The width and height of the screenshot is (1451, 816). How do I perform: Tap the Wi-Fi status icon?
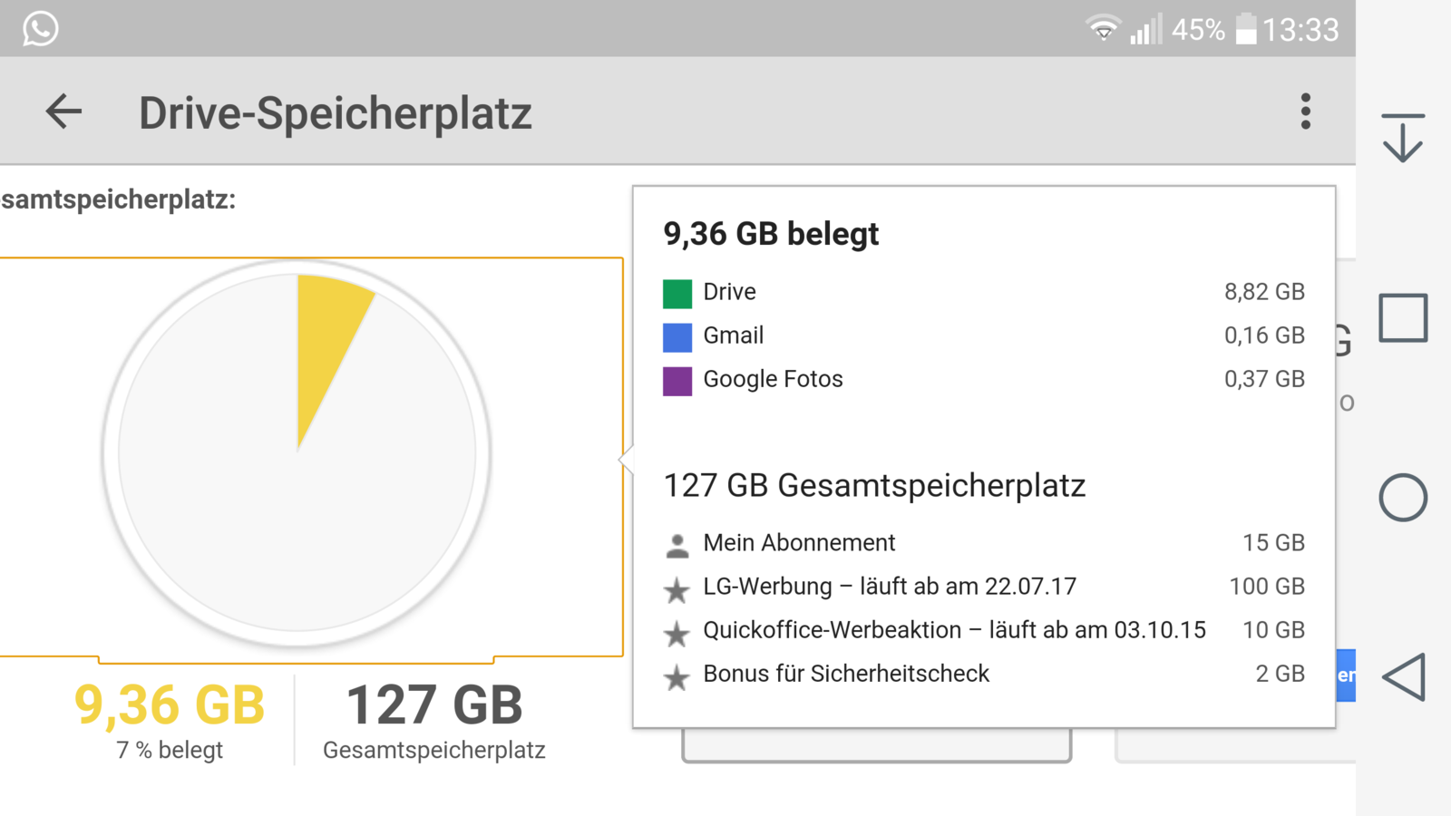[1103, 29]
